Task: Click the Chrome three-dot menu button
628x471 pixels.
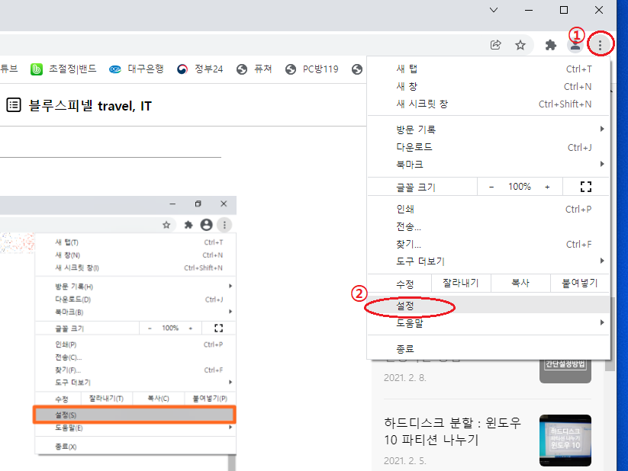Action: click(601, 45)
